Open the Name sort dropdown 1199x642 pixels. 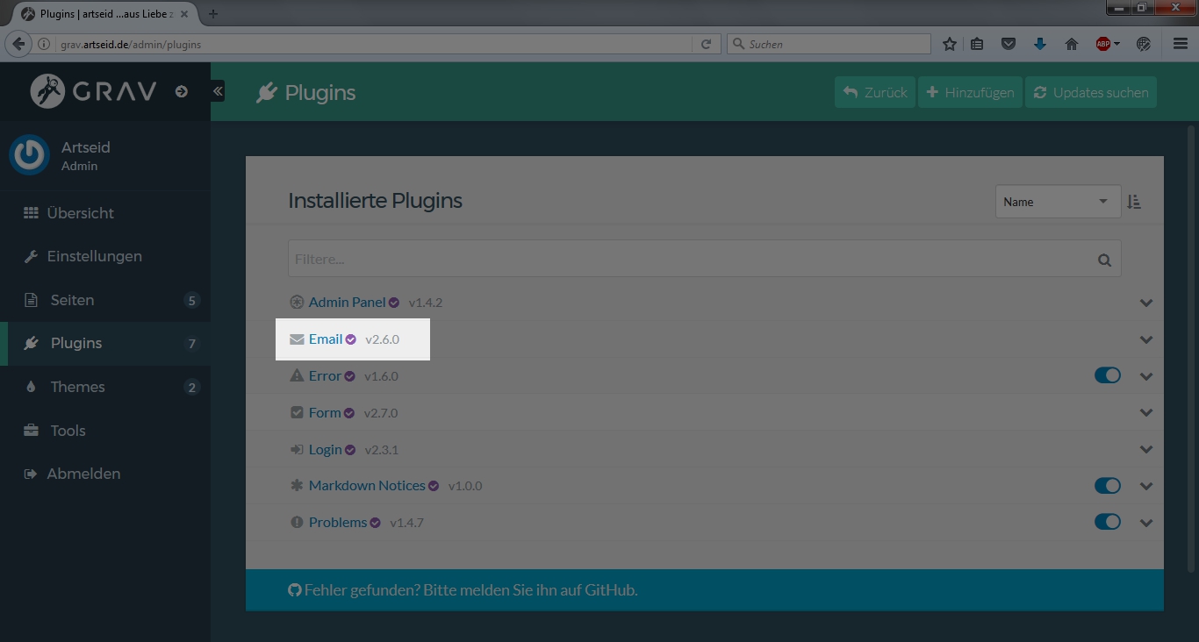tap(1058, 202)
